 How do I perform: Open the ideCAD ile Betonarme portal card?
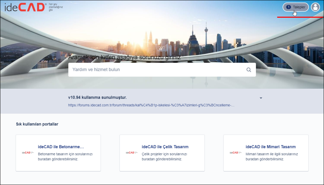[x=58, y=153]
